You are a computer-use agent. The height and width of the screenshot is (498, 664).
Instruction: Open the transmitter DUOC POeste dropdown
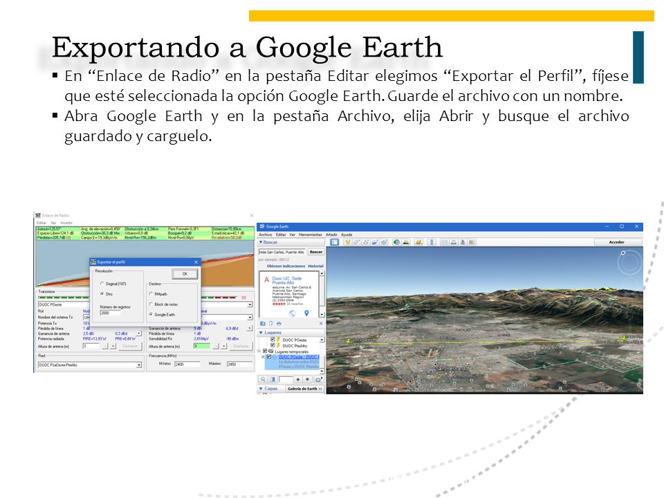point(64,304)
